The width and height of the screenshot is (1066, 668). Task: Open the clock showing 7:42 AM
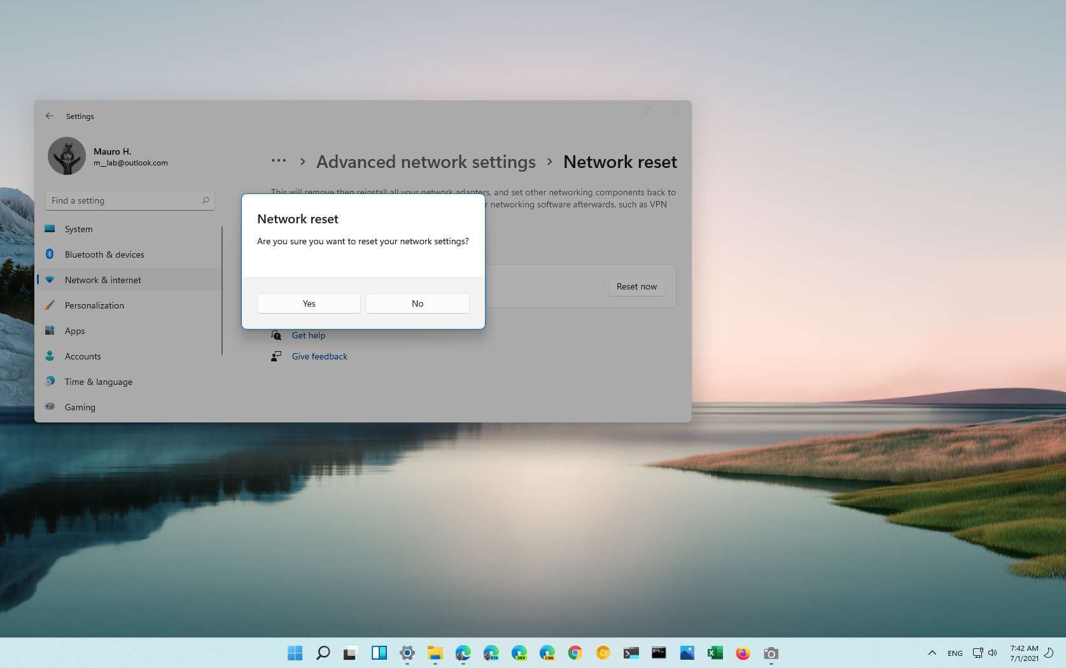[x=1023, y=653]
